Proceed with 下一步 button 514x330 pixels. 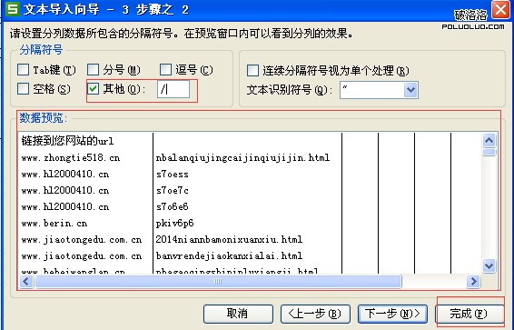(x=392, y=314)
